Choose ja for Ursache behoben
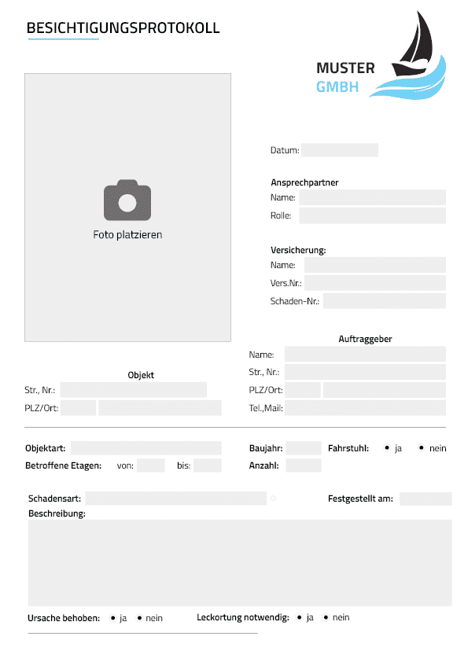This screenshot has width=468, height=662. pos(112,618)
